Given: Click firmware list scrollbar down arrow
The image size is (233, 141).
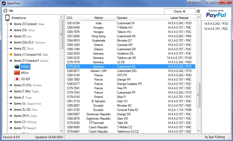Looking at the screenshot, I should [198, 131].
